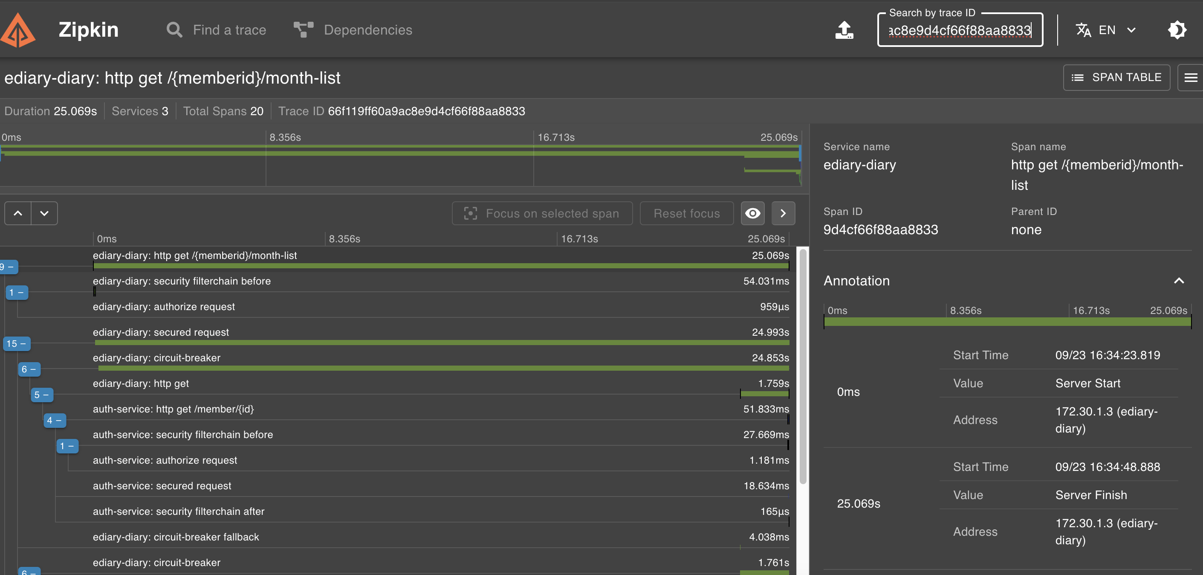Collapse the Annotation section

click(1179, 281)
